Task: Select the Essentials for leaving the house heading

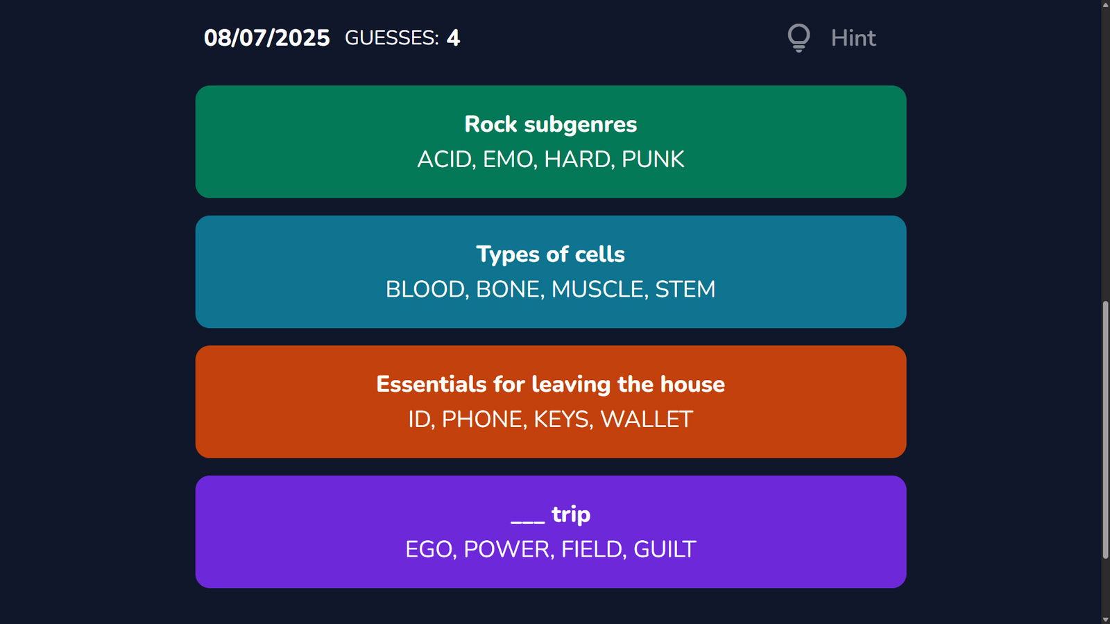Action: (x=550, y=384)
